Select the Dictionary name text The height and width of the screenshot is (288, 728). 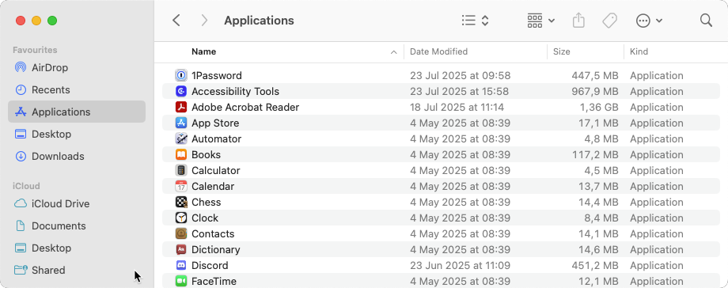coord(216,249)
